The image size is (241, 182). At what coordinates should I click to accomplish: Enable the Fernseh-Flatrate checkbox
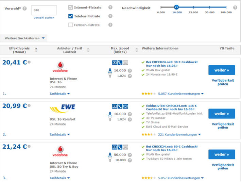click(70, 25)
